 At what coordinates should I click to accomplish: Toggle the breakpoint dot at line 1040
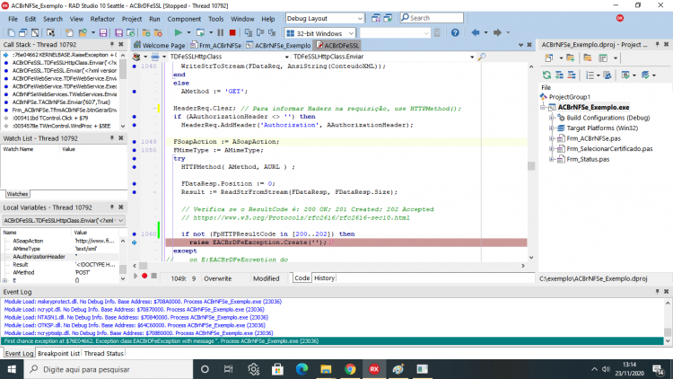pyautogui.click(x=135, y=66)
